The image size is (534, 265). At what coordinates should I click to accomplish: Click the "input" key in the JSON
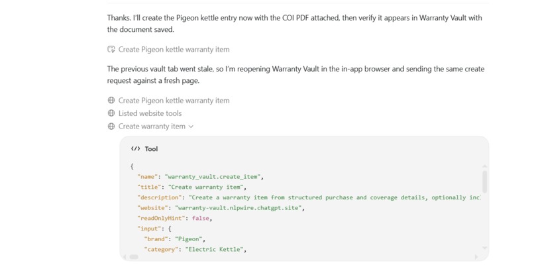coord(148,229)
